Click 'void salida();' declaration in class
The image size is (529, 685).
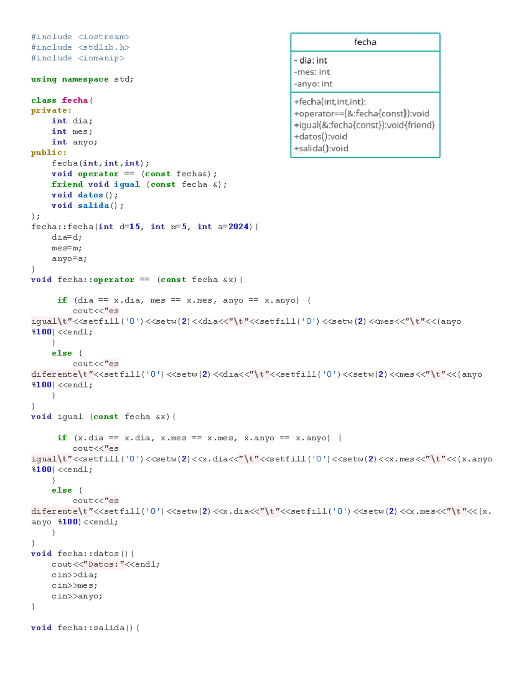click(88, 206)
